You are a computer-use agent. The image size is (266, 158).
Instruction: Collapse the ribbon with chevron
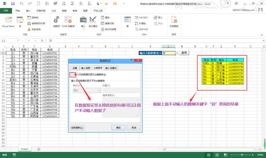[x=262, y=35]
